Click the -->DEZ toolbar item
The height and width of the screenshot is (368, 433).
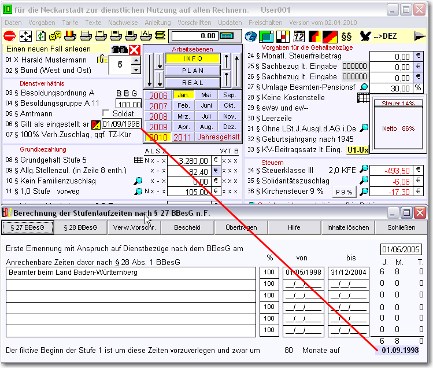tap(385, 36)
